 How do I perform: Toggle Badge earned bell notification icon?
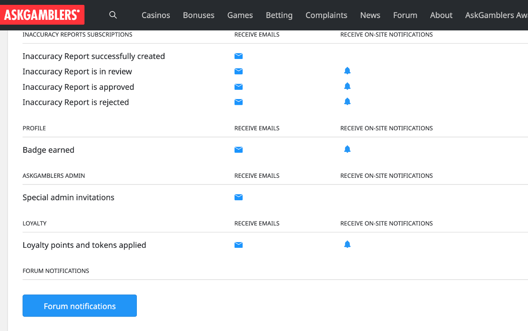pos(347,149)
